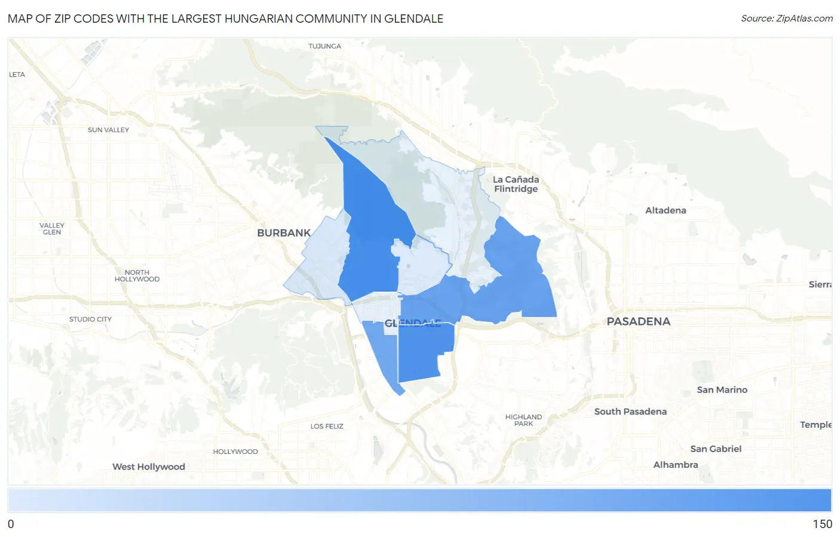The width and height of the screenshot is (840, 537).
Task: Click the Source: ZipAtlas.com attribution
Action: 787,19
